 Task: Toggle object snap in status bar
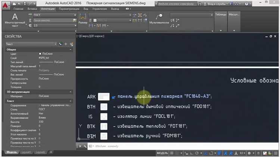[211, 153]
